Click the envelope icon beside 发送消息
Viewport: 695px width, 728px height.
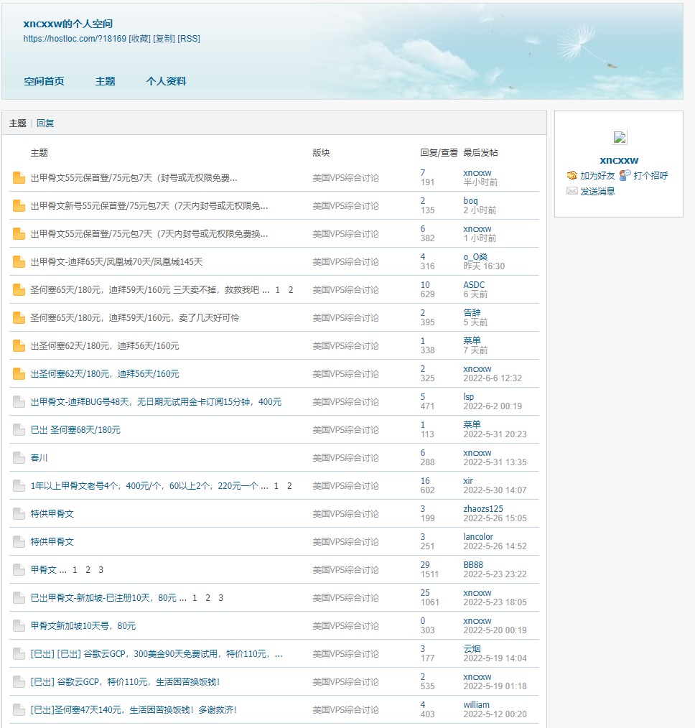(x=572, y=191)
